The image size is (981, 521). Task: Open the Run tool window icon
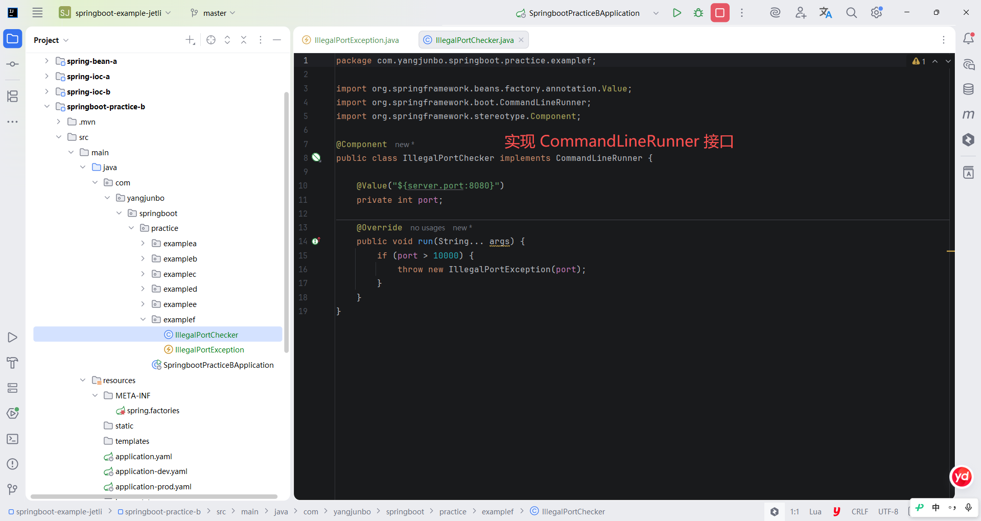pos(13,337)
